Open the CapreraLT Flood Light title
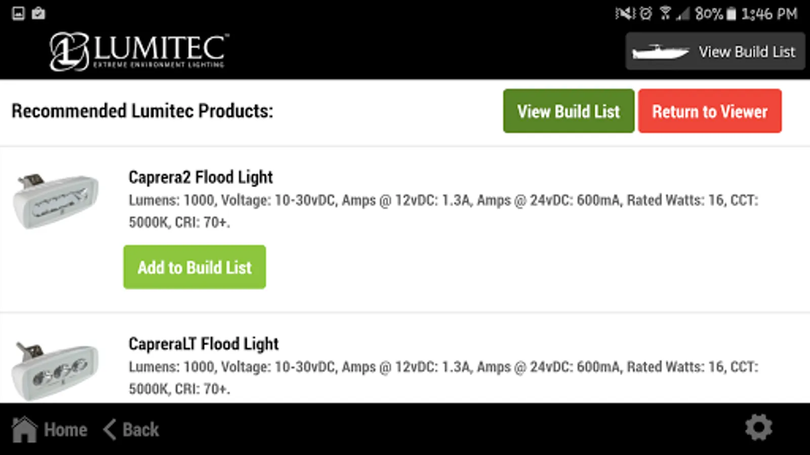This screenshot has height=455, width=810. pos(204,344)
